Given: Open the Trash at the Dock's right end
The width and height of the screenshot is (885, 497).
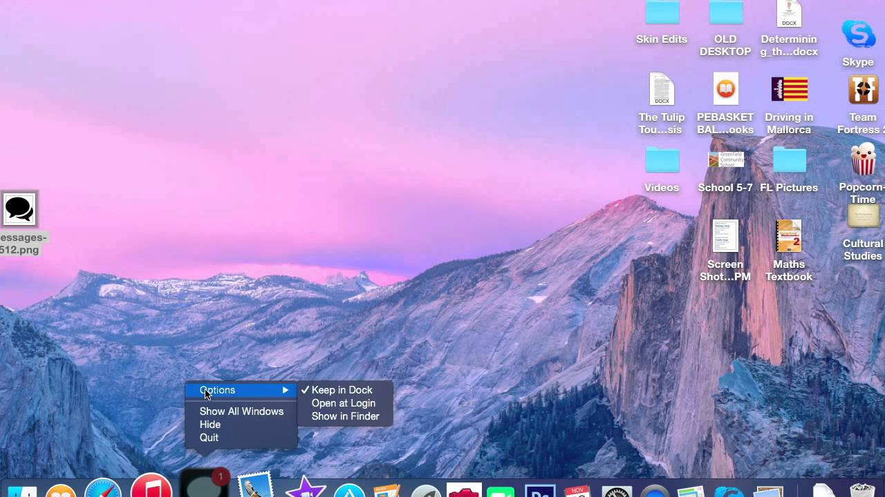Looking at the screenshot, I should coord(862,491).
